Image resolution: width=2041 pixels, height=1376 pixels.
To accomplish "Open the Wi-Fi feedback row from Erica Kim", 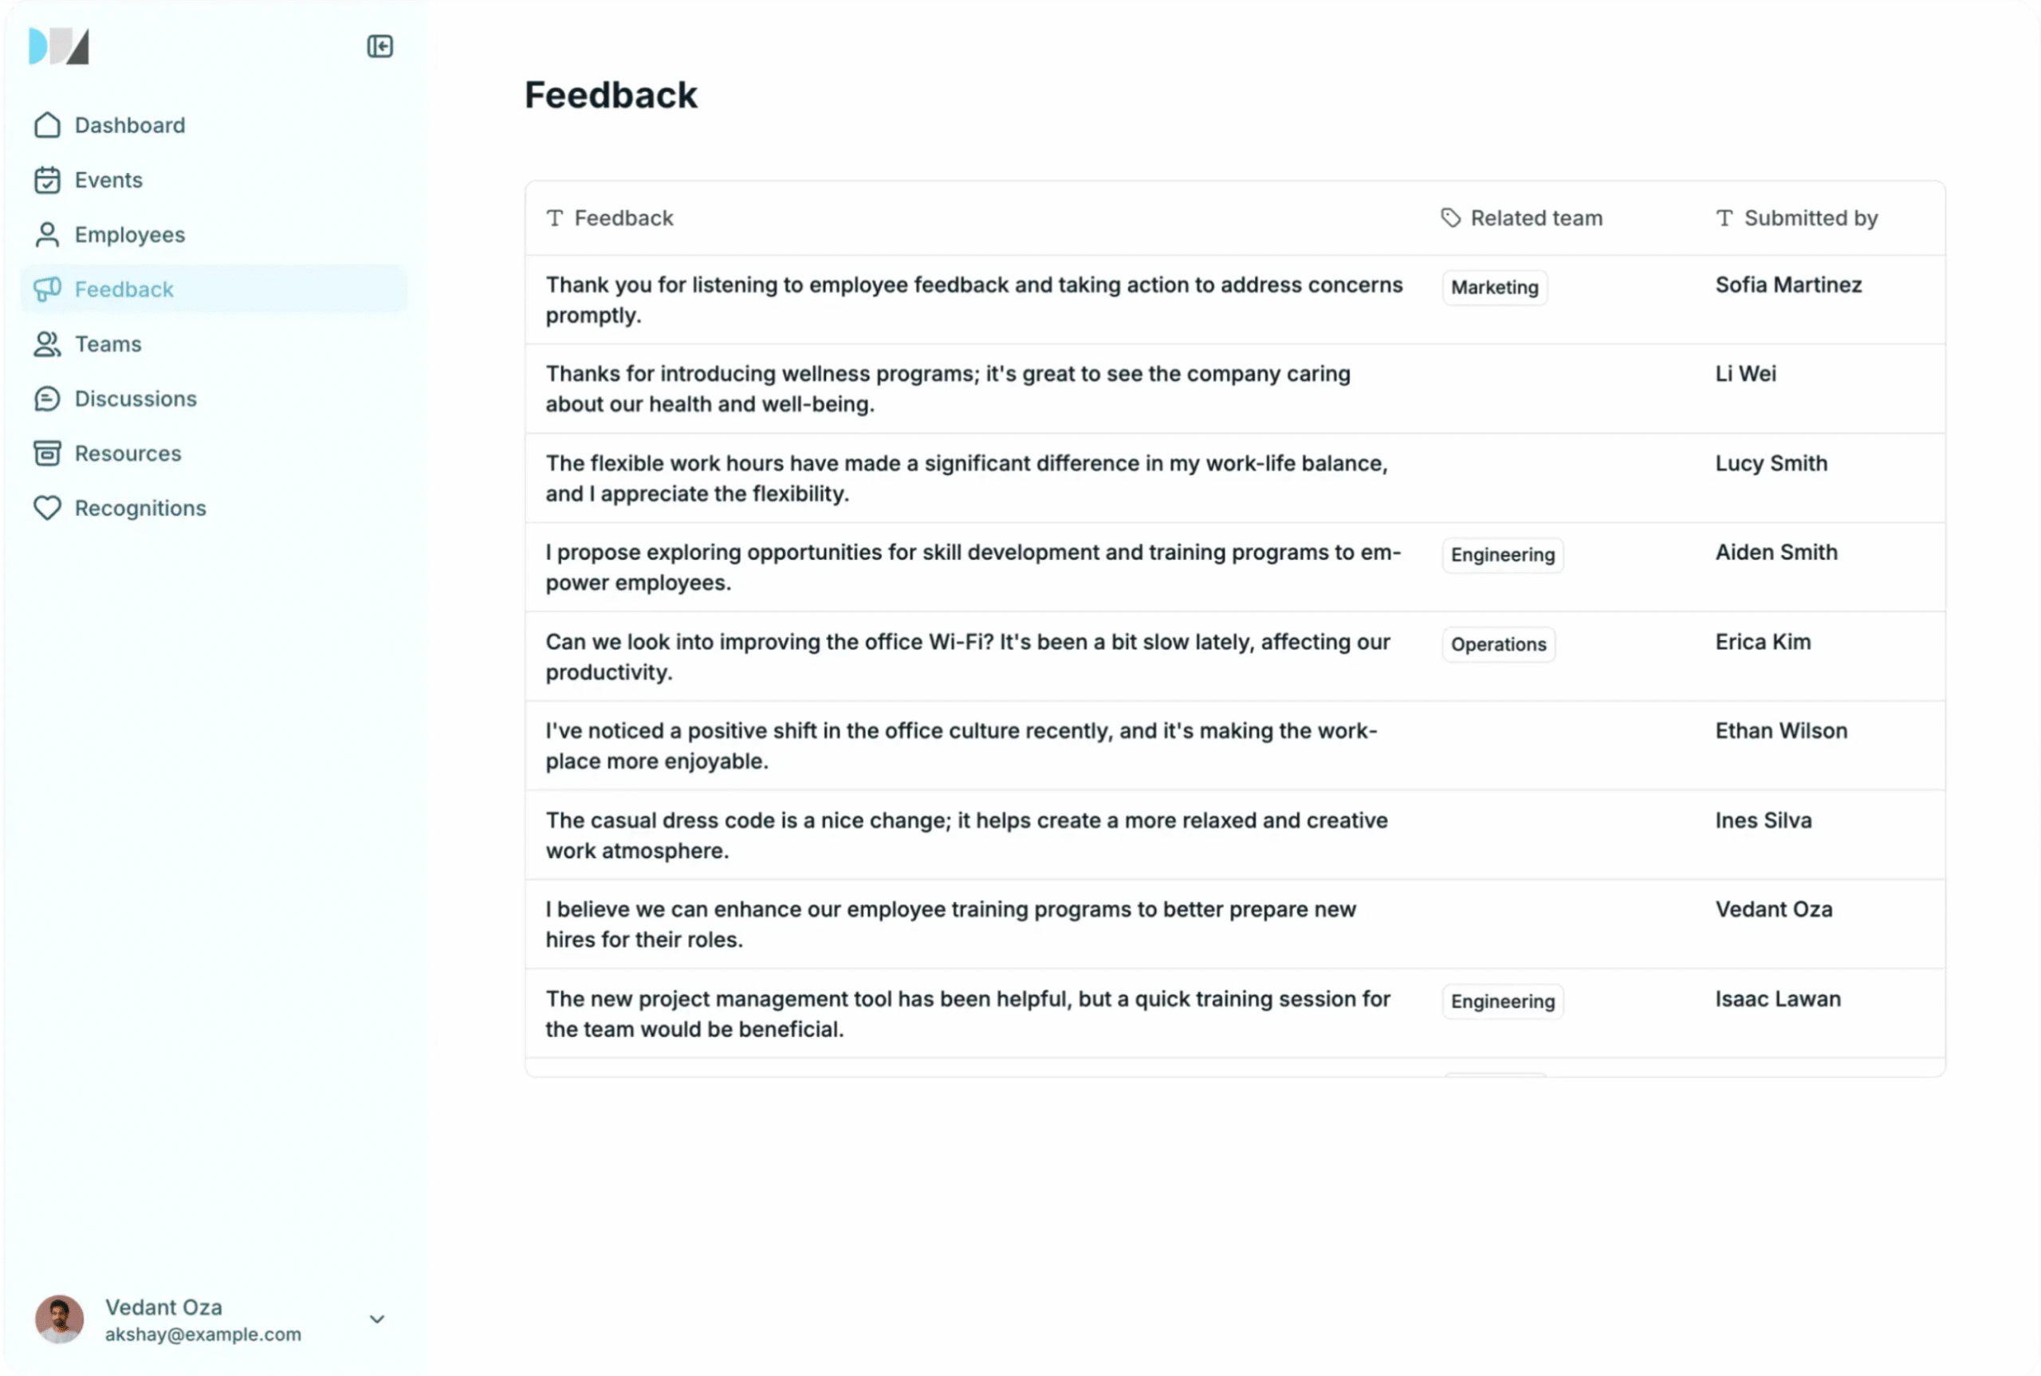I will [967, 656].
